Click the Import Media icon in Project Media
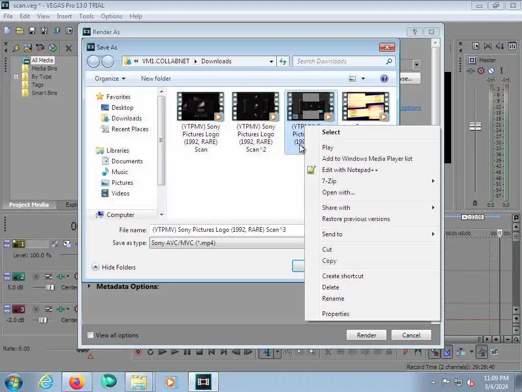Screen dimensions: 522x392 28,48
